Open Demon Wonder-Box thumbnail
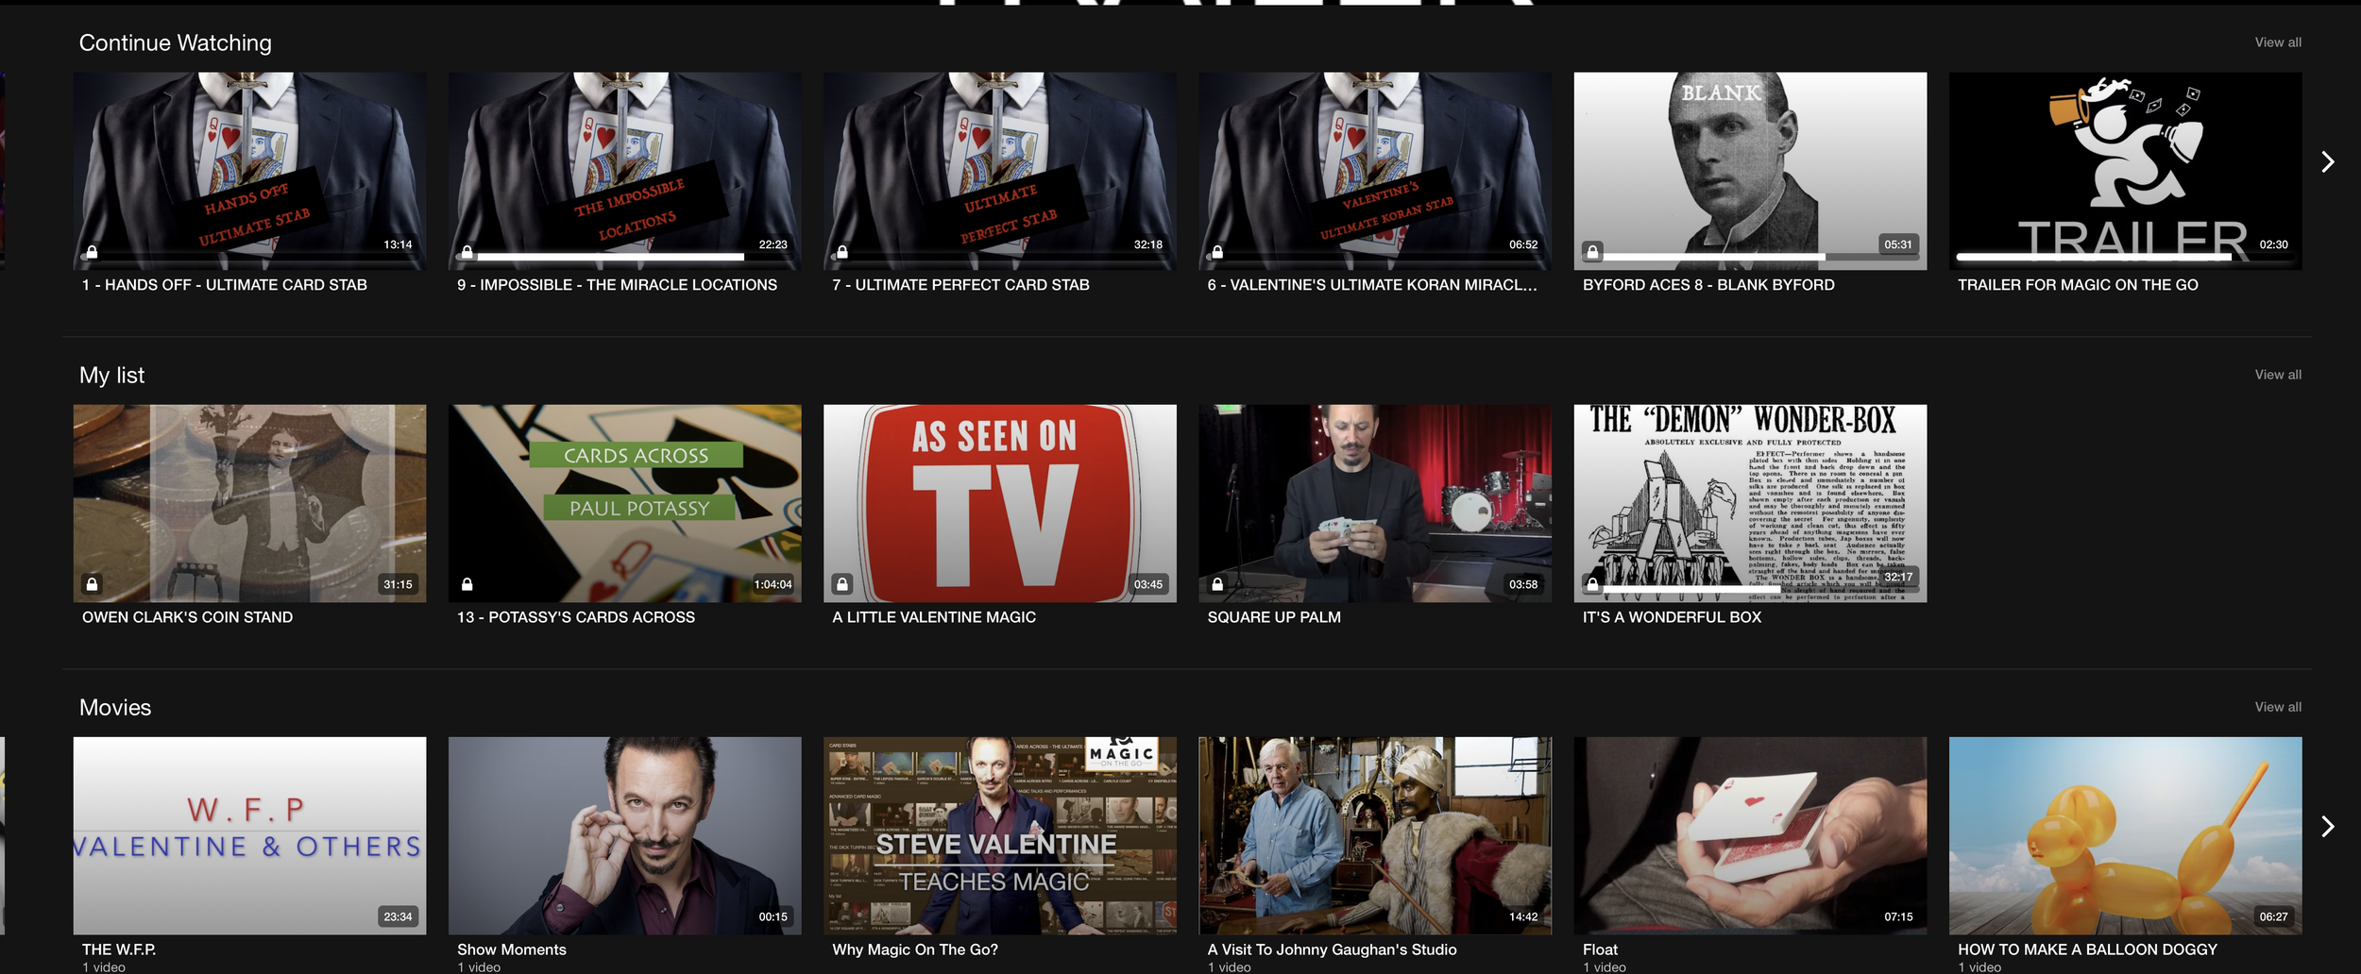This screenshot has width=2361, height=974. (1750, 503)
